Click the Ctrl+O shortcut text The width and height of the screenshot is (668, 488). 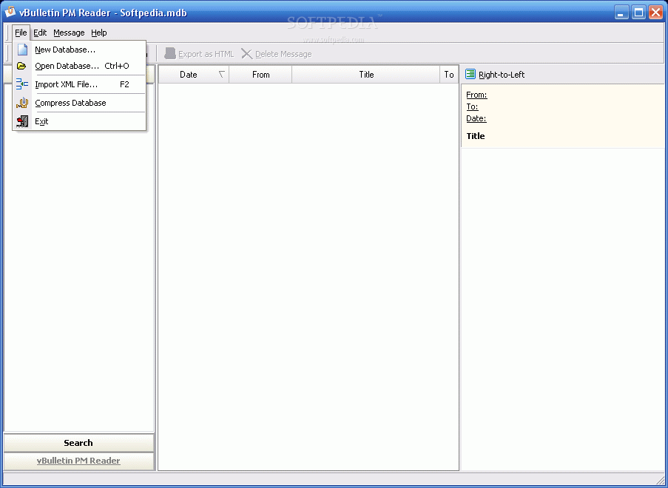click(x=117, y=66)
